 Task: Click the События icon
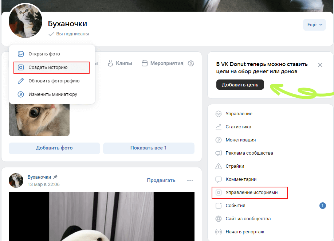[218, 206]
